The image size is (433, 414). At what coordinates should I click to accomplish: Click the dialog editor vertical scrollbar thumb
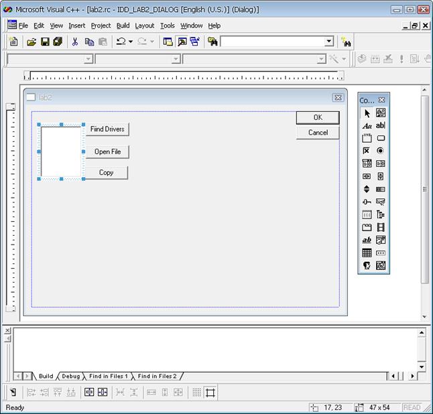[x=425, y=189]
